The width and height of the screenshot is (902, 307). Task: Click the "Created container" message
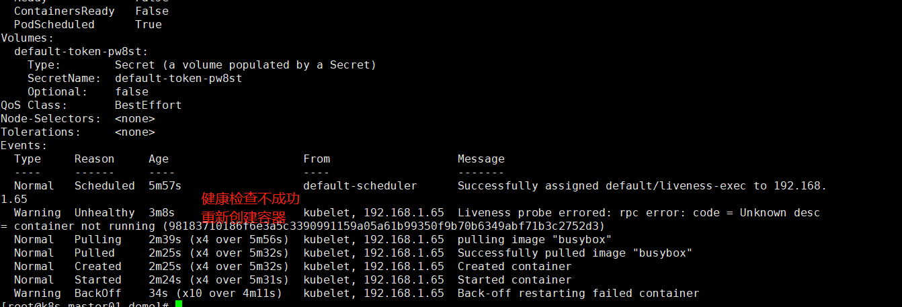pyautogui.click(x=515, y=266)
